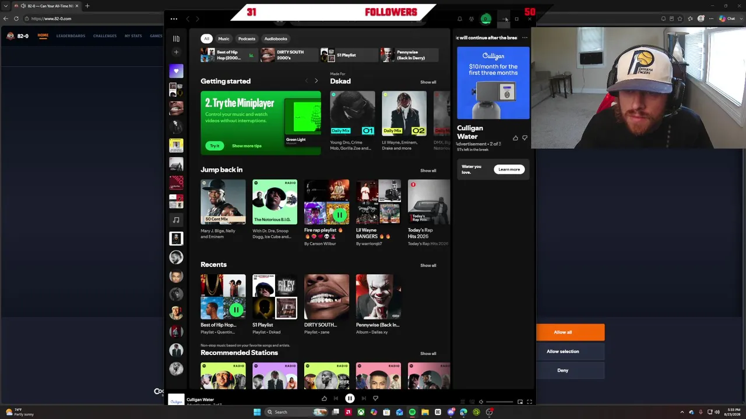This screenshot has height=419, width=746.
Task: Show all Recents items
Action: coord(428,265)
